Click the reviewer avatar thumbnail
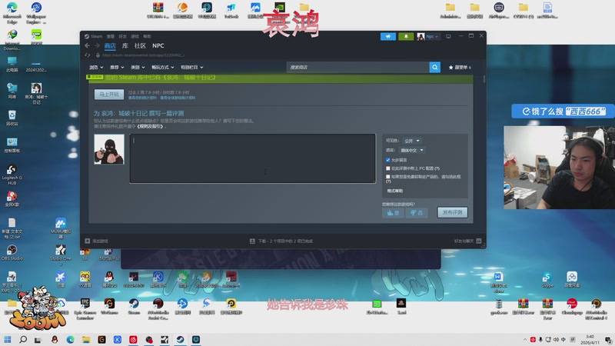The image size is (615, 346). point(109,149)
